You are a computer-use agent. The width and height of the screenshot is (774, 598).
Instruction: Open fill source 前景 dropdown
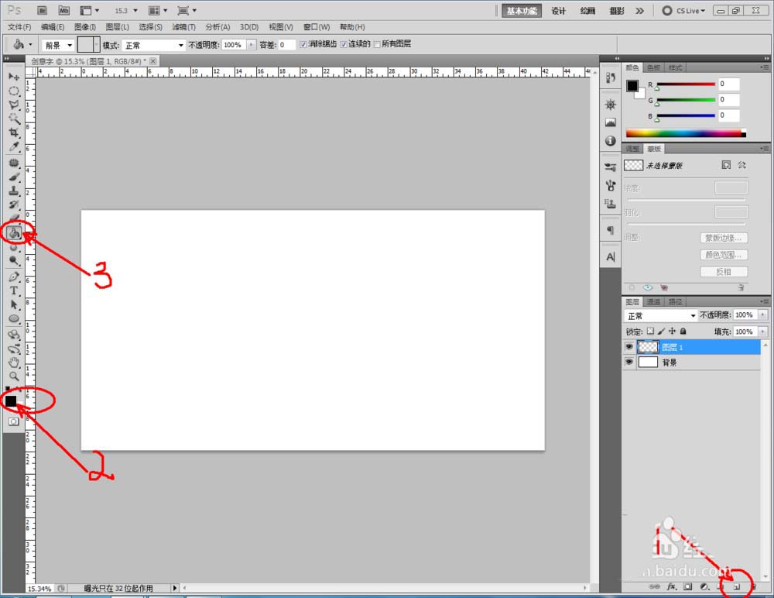(x=58, y=46)
